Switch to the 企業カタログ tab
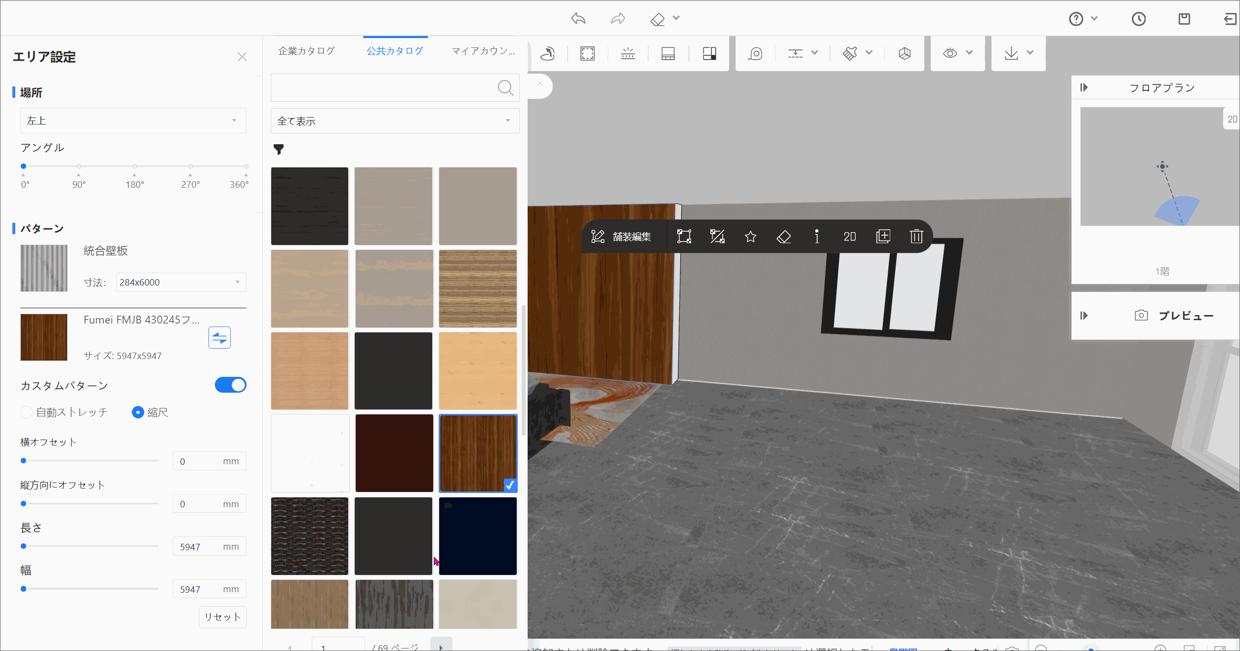This screenshot has height=651, width=1240. point(306,51)
